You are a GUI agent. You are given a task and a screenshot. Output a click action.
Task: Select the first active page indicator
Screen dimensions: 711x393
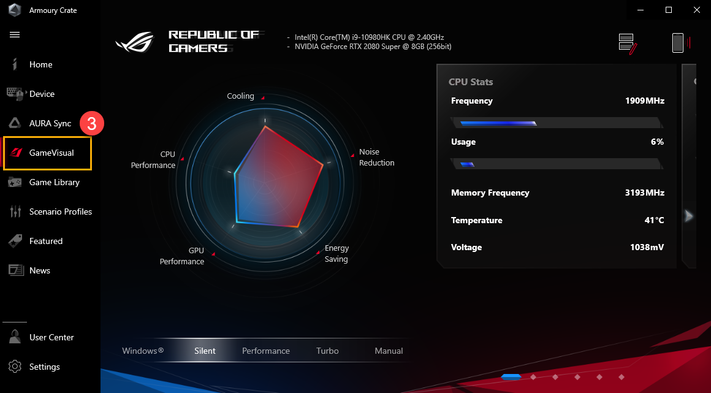click(511, 376)
